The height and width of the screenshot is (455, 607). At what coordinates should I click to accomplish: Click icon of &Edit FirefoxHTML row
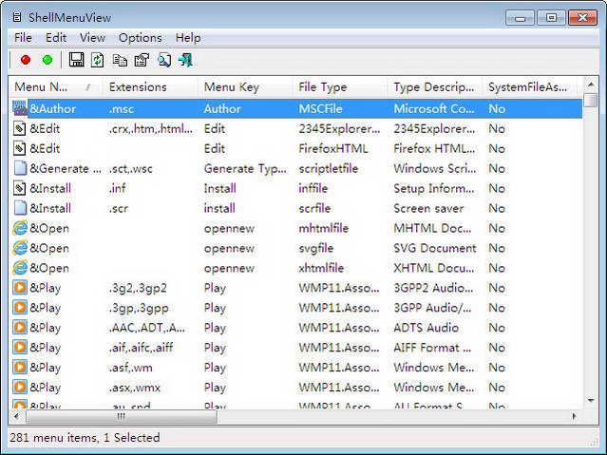[x=20, y=148]
